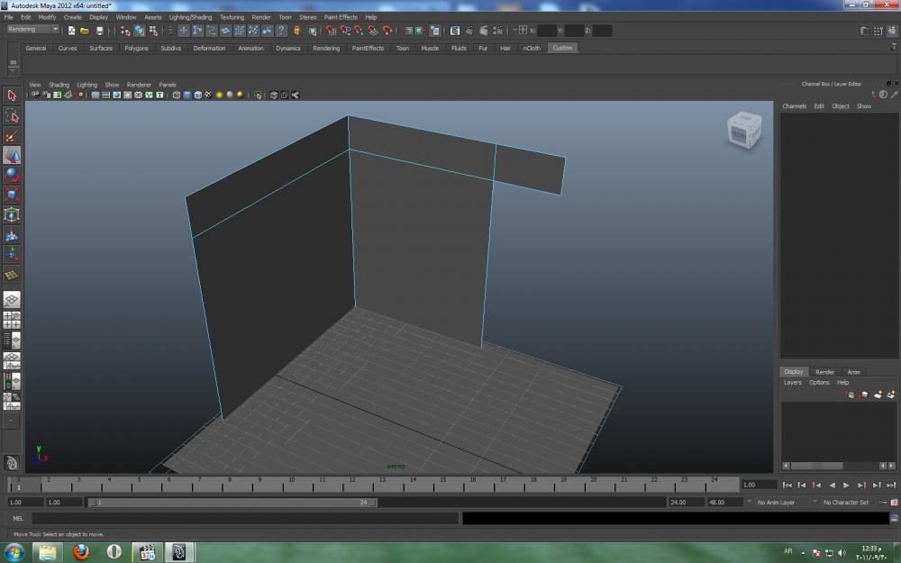Open the Render layer tab
Viewport: 901px width, 563px height.
point(824,371)
